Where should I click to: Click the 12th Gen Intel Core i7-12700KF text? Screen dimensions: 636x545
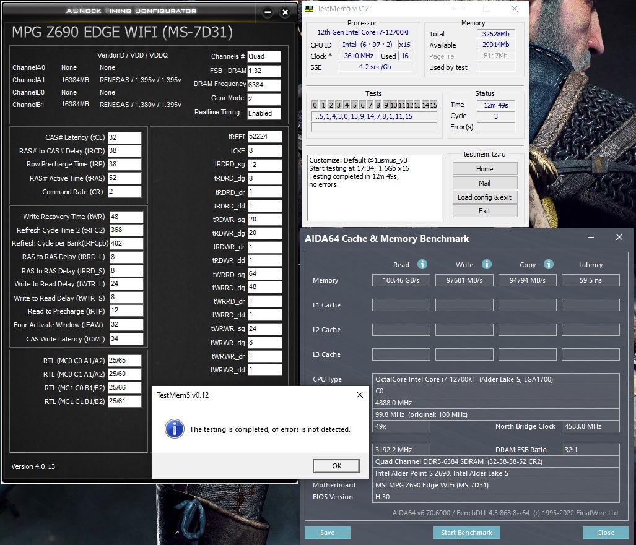point(364,32)
